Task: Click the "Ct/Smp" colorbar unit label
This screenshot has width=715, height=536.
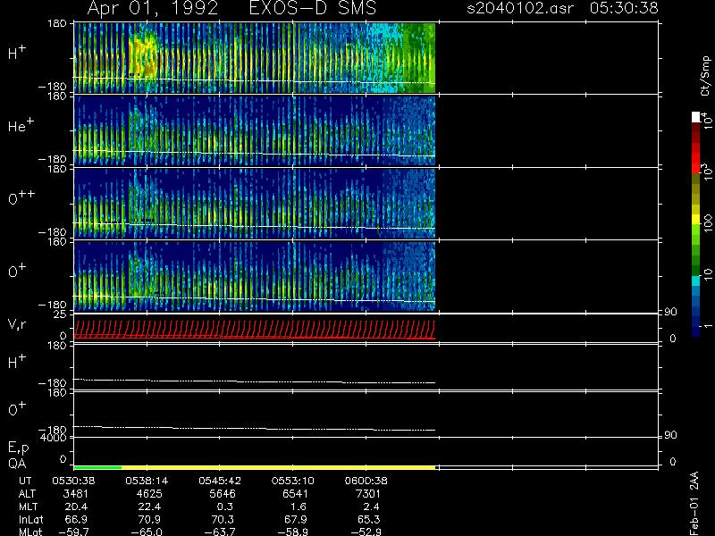Action: click(705, 76)
